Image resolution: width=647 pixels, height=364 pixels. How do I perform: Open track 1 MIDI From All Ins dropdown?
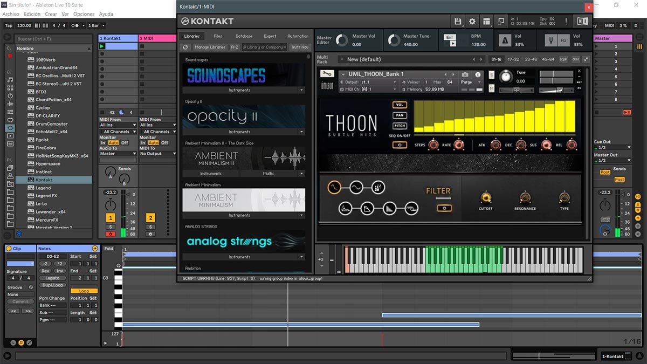tap(117, 125)
